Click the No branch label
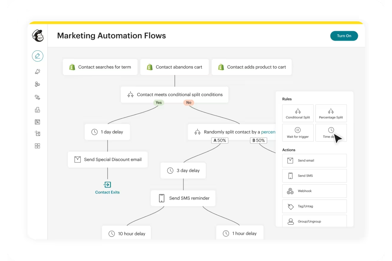392x261 pixels. [188, 103]
